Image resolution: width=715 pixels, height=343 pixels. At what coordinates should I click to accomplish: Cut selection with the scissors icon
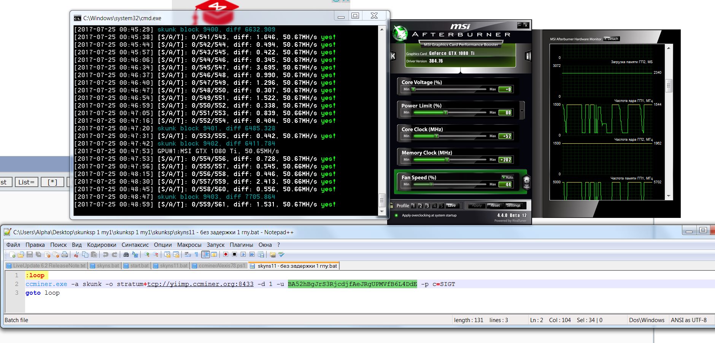[76, 254]
